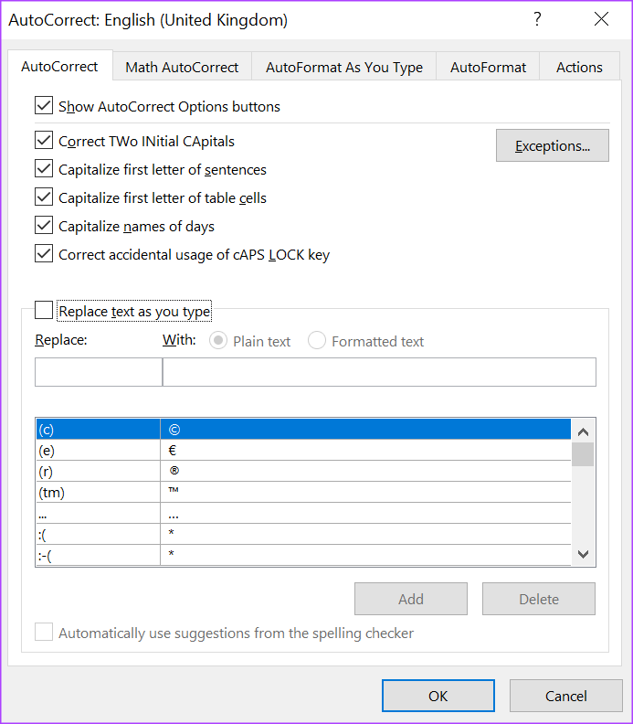Click the Replace text input field
The height and width of the screenshot is (724, 633).
[x=98, y=372]
